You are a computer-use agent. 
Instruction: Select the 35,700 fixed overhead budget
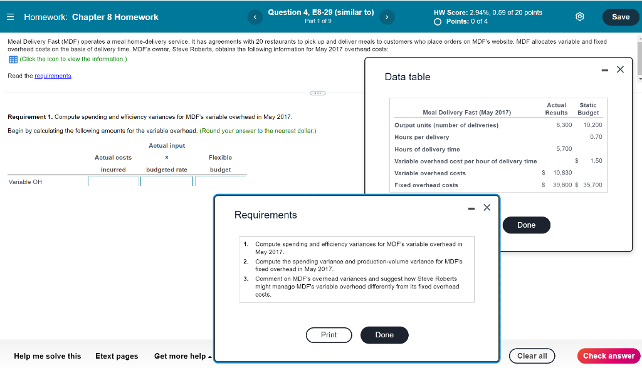[x=592, y=185]
